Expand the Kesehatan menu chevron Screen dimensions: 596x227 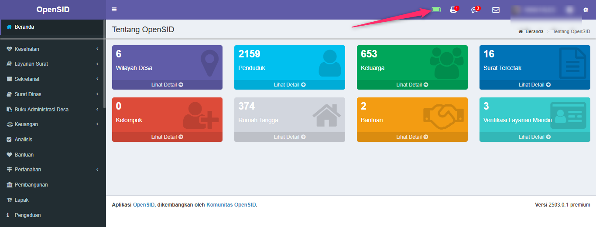98,49
